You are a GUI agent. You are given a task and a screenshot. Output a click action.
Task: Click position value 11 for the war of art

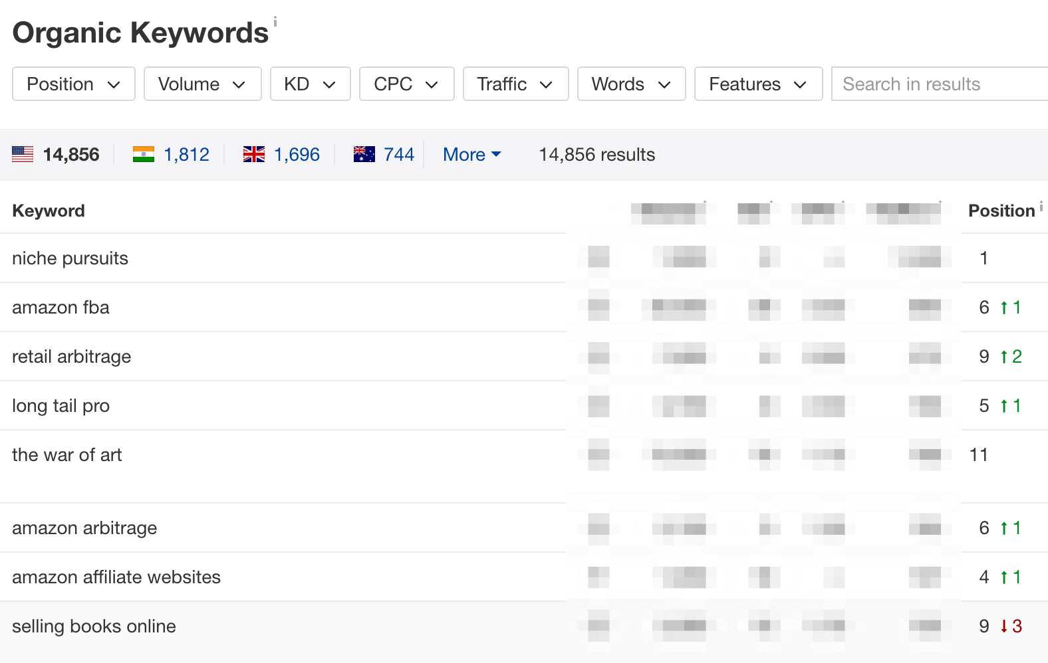coord(979,455)
